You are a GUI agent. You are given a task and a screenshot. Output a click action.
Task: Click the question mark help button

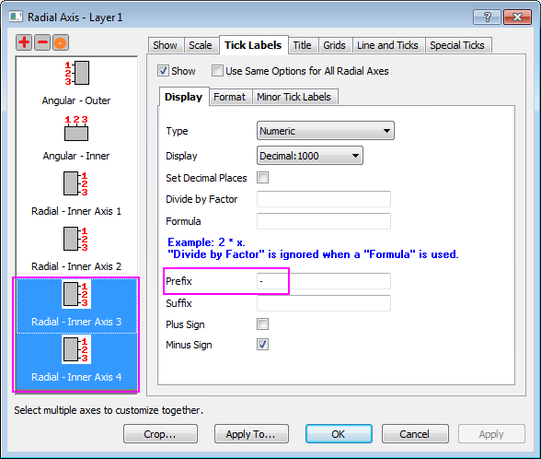point(488,17)
